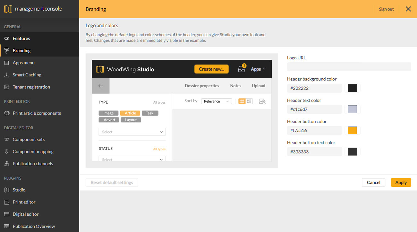417x232 pixels.
Task: Click the Publication Overview icon
Action: click(6, 226)
